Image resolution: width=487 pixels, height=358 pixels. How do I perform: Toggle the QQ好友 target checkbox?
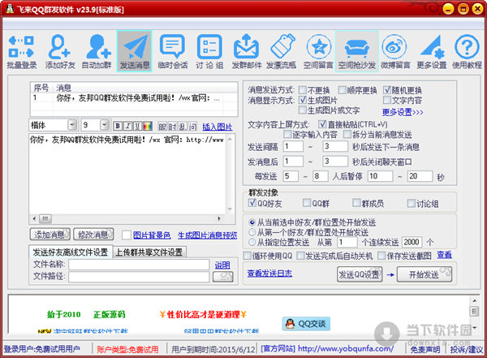click(x=252, y=203)
